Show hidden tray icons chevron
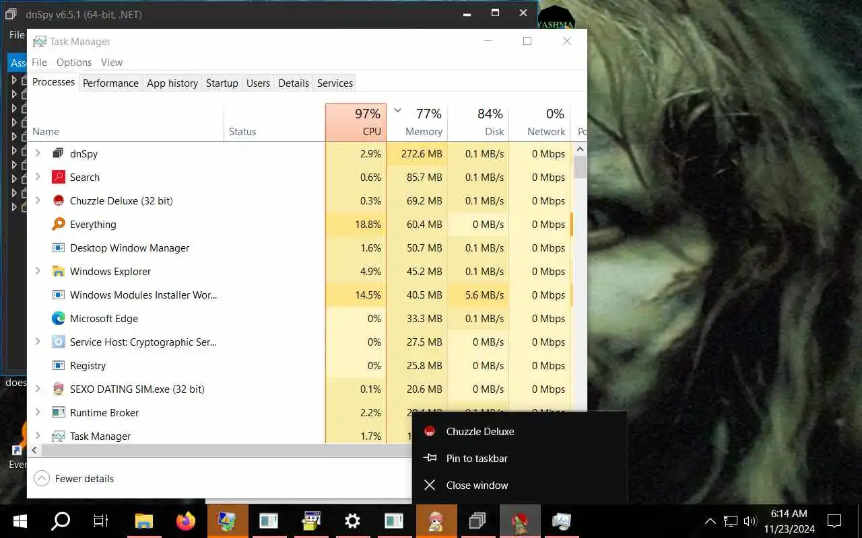The image size is (862, 538). pos(710,521)
